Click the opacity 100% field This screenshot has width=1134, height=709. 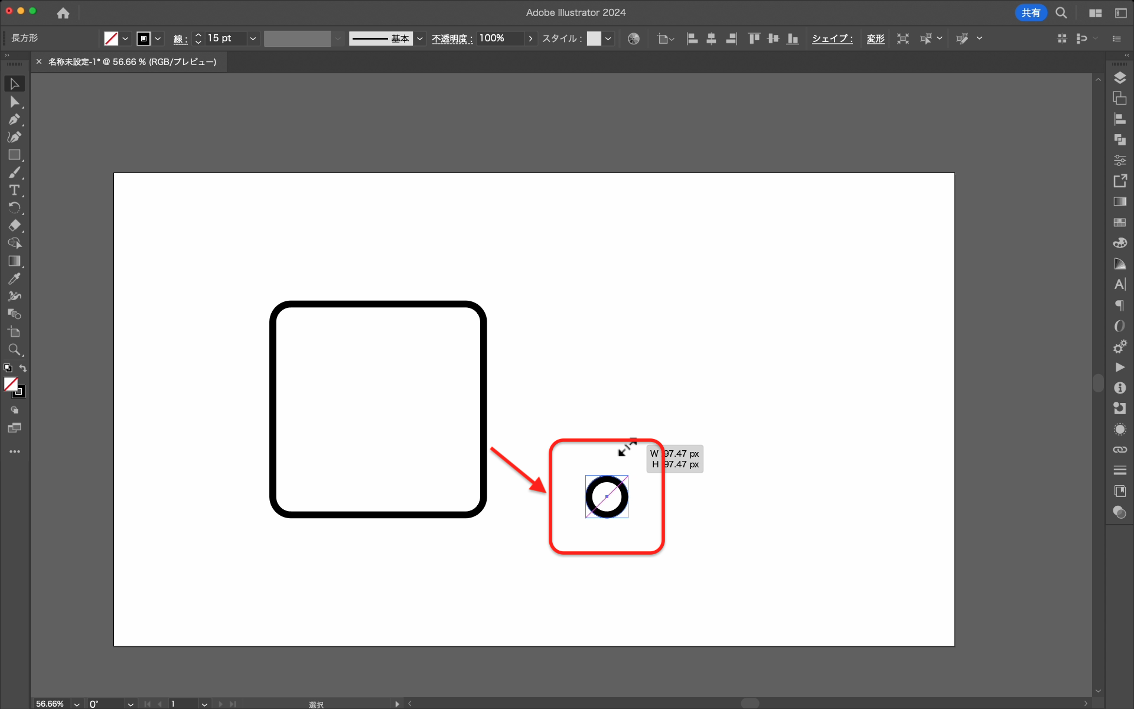tap(500, 38)
